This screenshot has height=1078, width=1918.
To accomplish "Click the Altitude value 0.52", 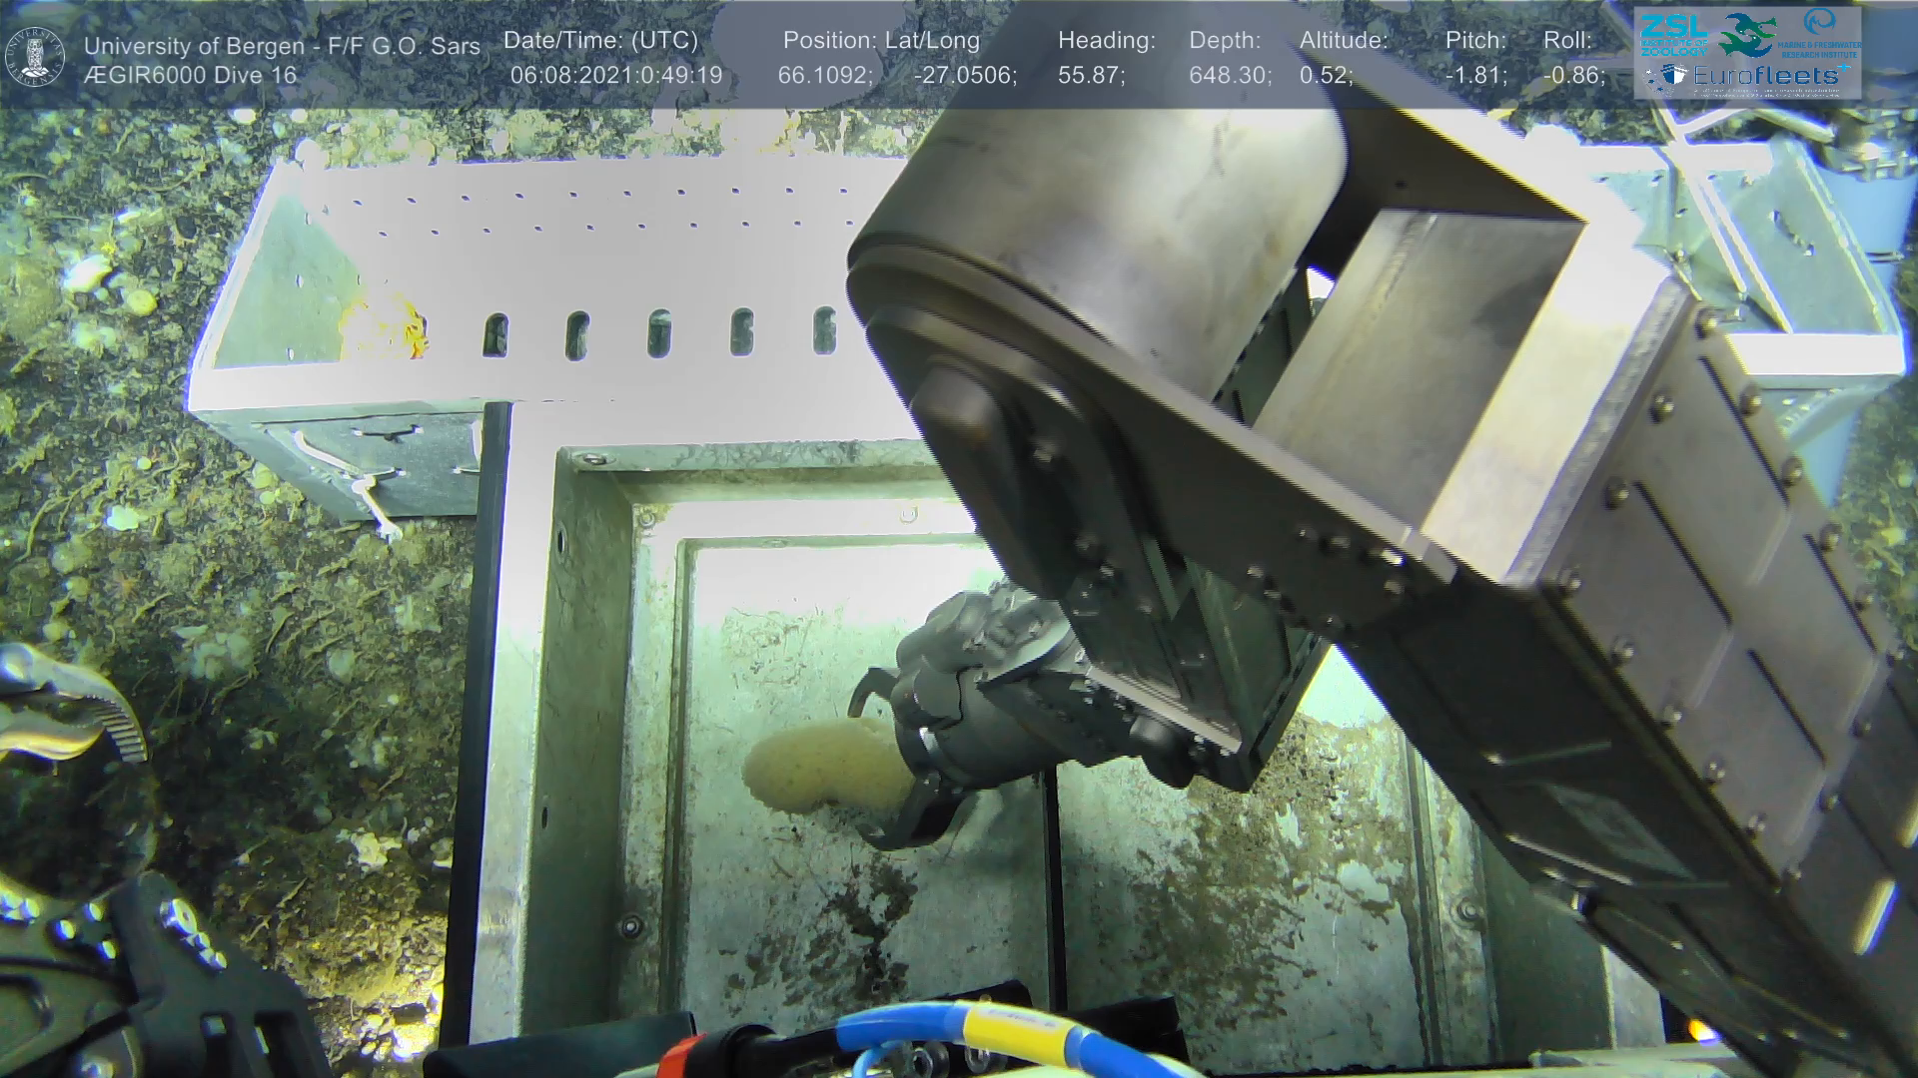I will tap(1326, 76).
